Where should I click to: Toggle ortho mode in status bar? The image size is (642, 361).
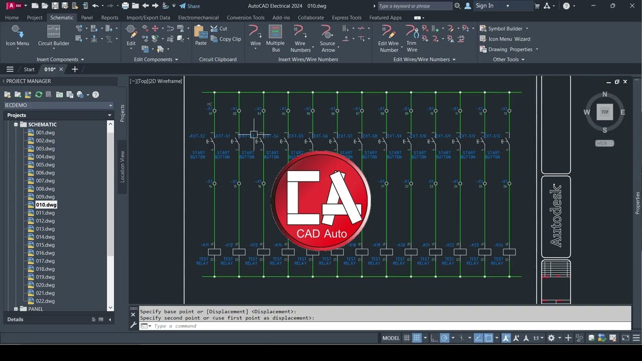point(434,338)
